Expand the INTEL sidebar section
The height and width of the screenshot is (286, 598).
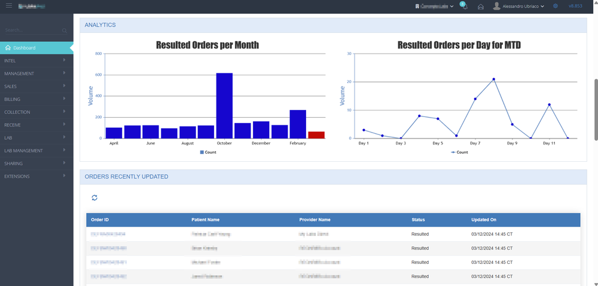coord(36,60)
